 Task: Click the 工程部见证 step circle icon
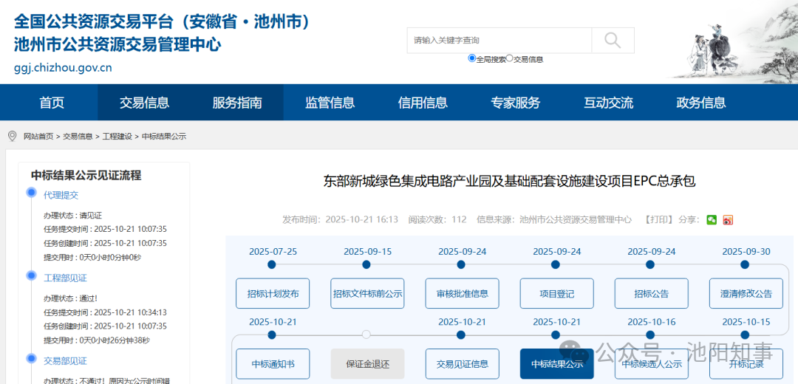point(31,275)
